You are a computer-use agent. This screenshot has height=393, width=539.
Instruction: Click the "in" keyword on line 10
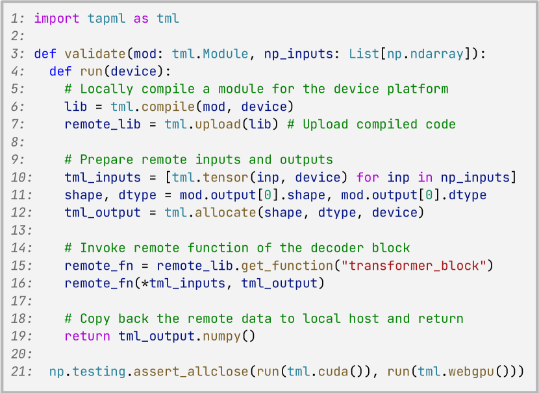click(x=425, y=177)
